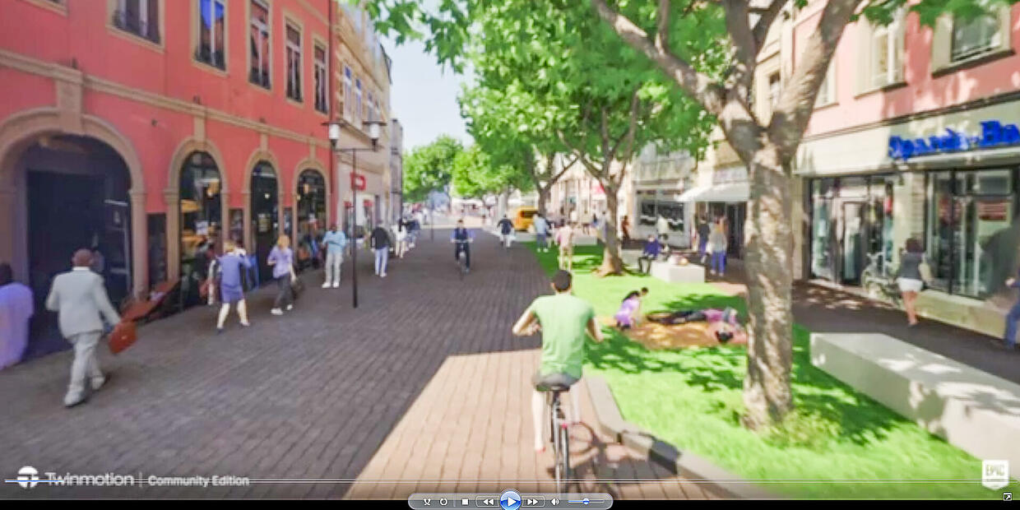Viewport: 1020px width, 510px height.
Task: Skip back with the Previous button
Action: click(x=488, y=501)
